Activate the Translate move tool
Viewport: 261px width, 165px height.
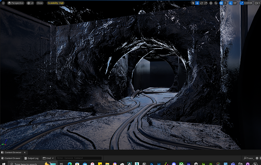197,3
